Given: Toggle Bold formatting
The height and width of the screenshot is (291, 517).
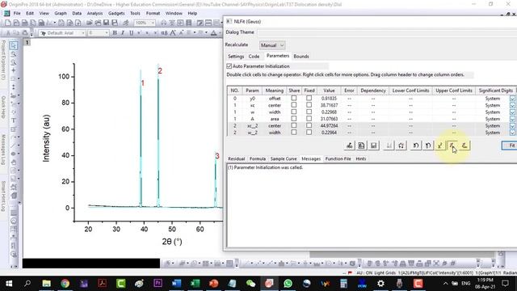Looking at the screenshot, I should (x=115, y=33).
